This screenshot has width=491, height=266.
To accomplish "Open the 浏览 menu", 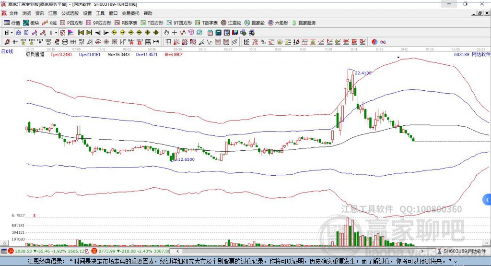I will (x=27, y=13).
